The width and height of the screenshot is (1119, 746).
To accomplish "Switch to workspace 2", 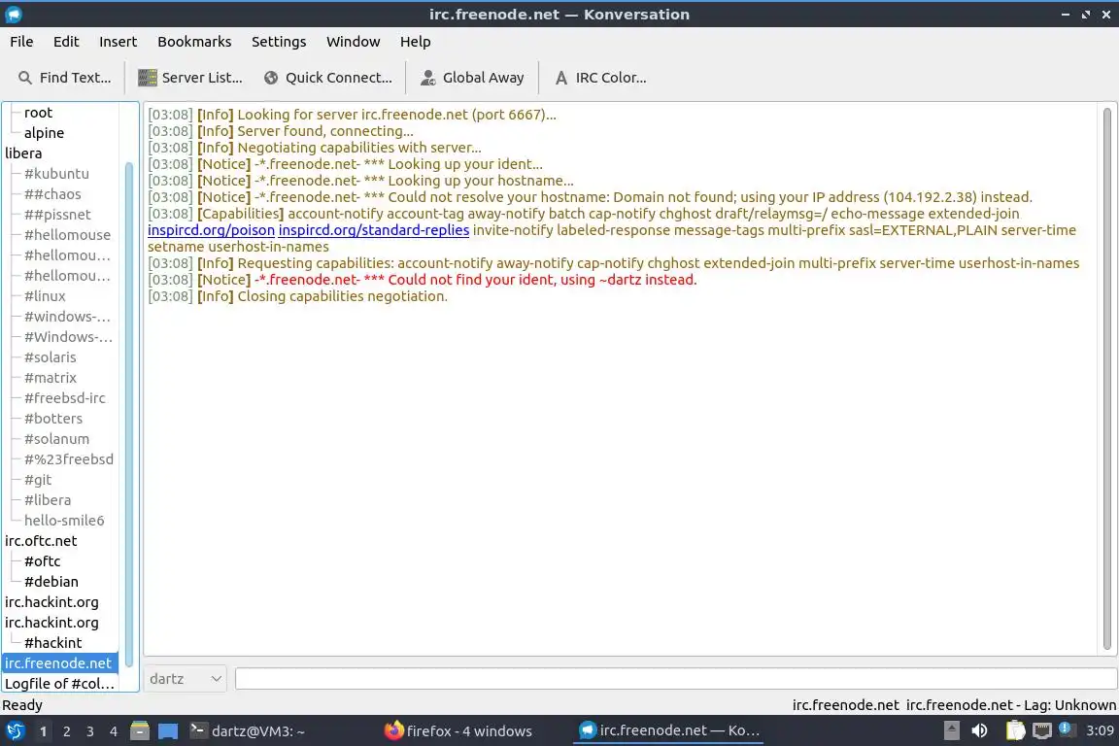I will (x=66, y=731).
